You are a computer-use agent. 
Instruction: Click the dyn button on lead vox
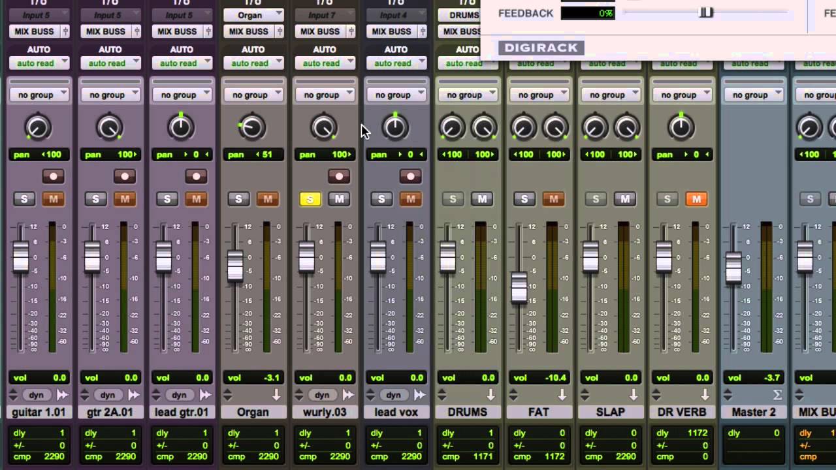click(x=393, y=395)
